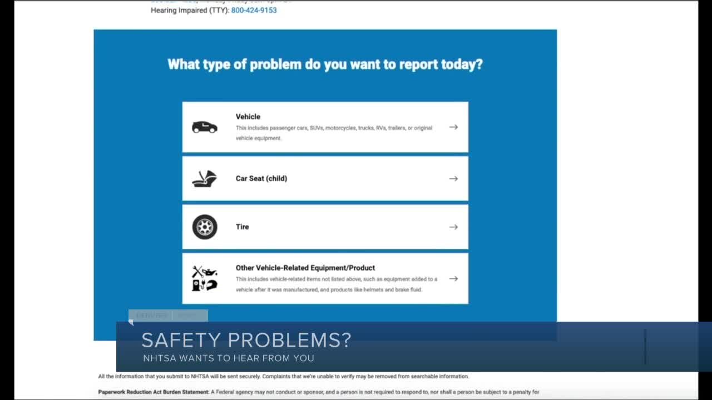This screenshot has width=712, height=400.
Task: Click the car icon in Vehicle card
Action: [204, 127]
